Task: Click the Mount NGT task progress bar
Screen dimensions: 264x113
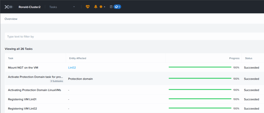Action: 200,67
